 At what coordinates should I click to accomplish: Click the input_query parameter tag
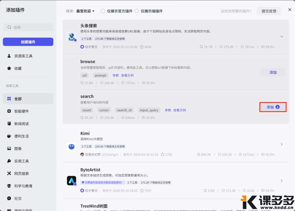pyautogui.click(x=149, y=110)
